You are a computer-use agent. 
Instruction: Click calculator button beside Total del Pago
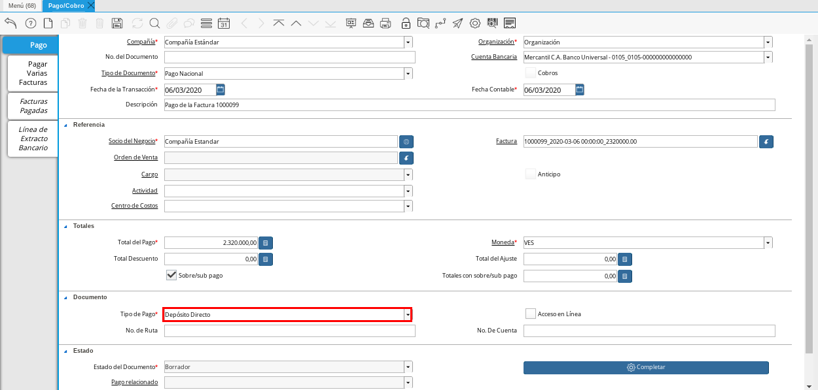point(266,243)
